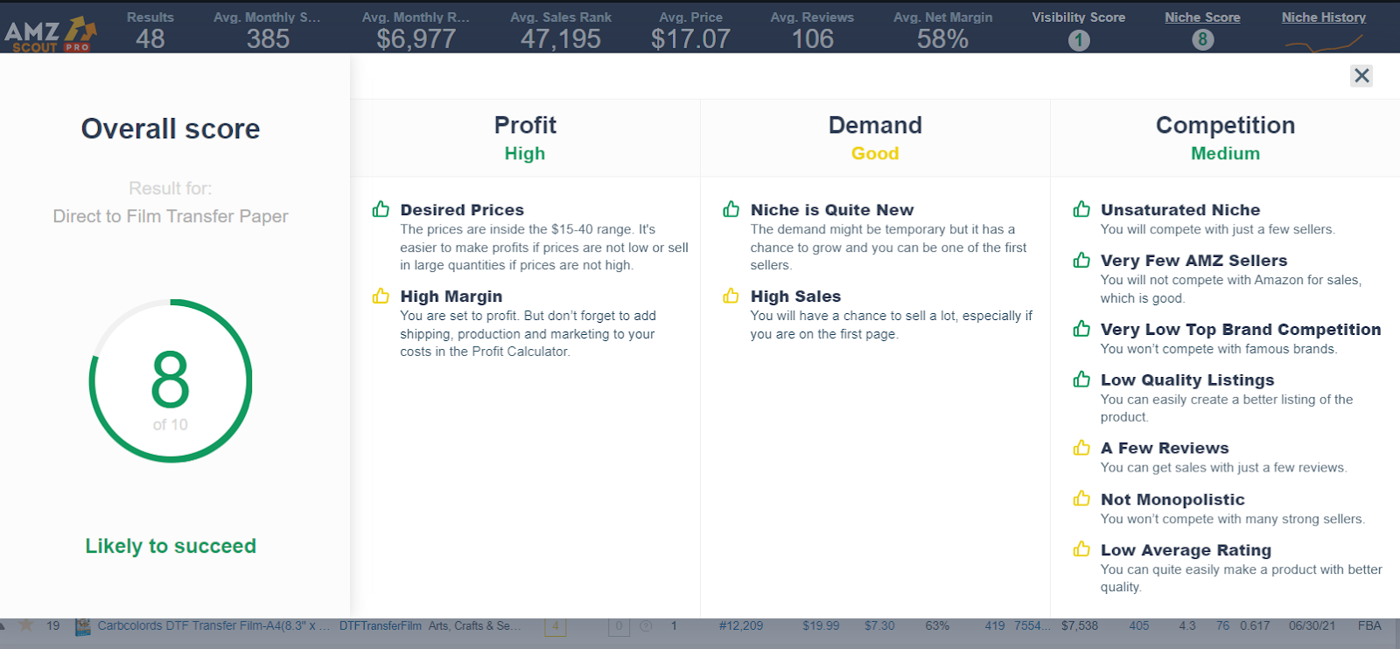Expand the truncated Avg. Monthly S... column header

pyautogui.click(x=267, y=17)
